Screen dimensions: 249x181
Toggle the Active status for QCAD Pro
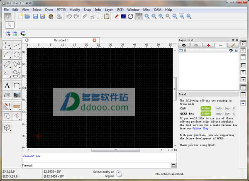[206, 114]
